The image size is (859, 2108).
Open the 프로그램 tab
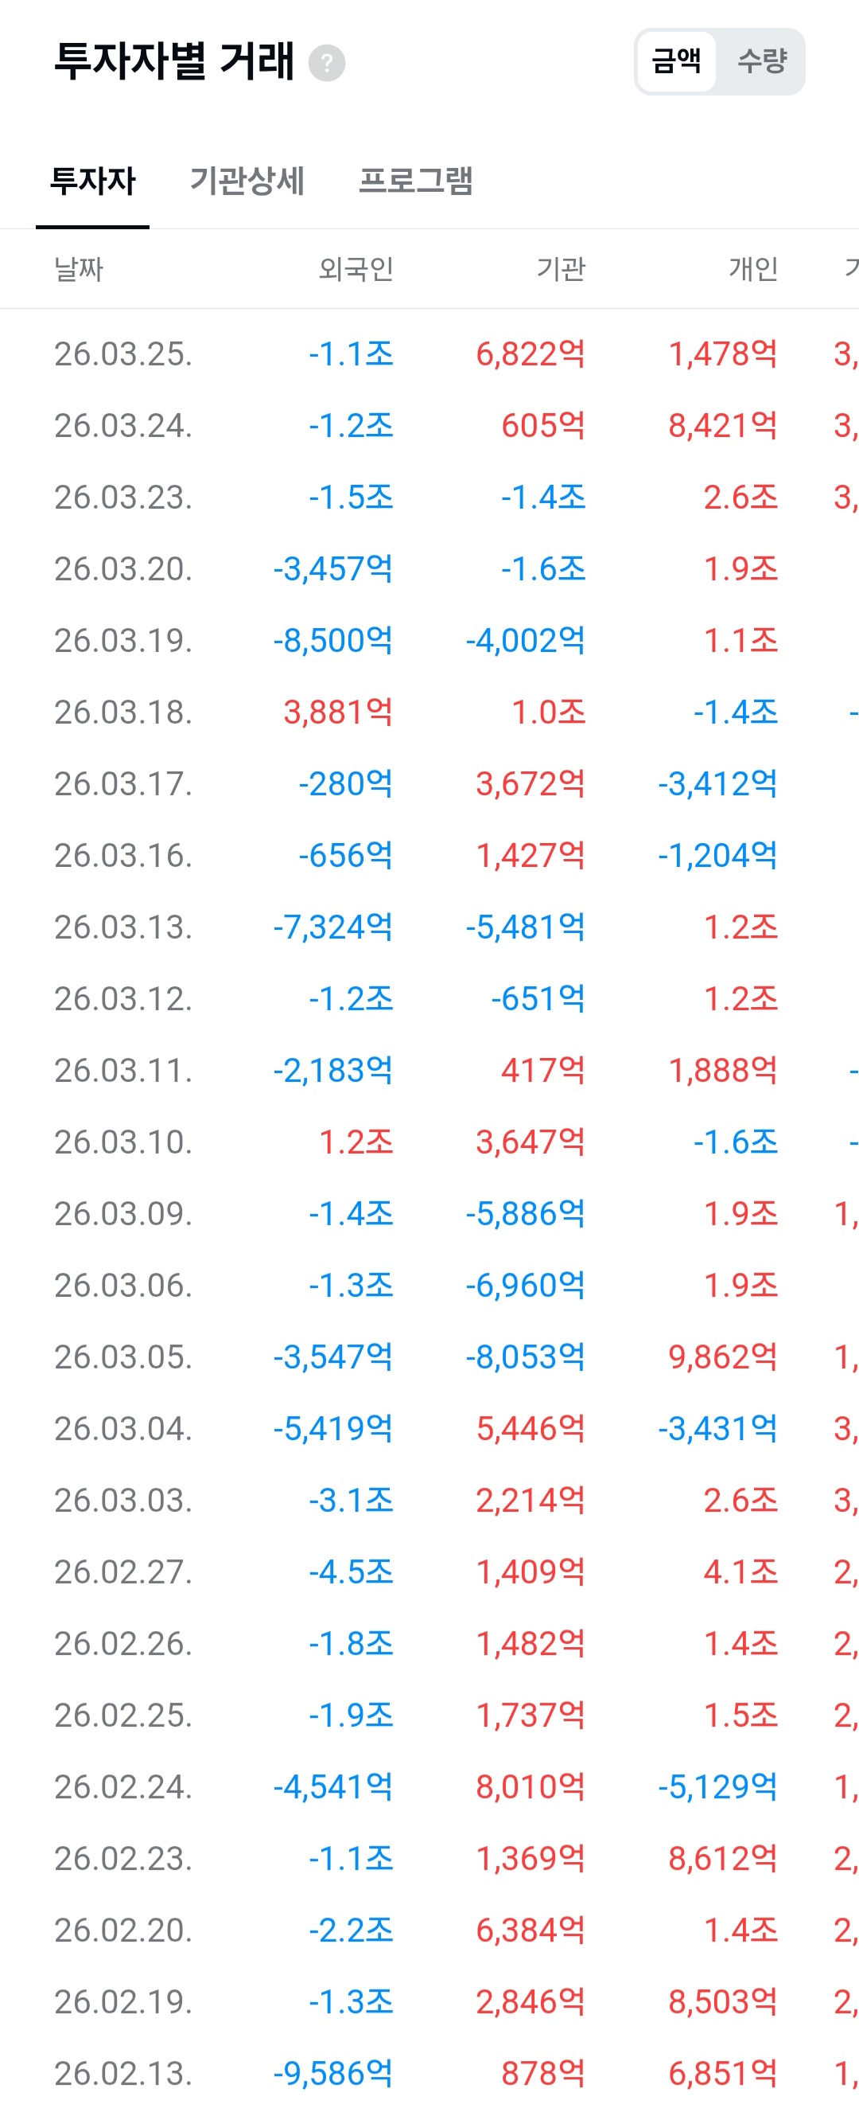[x=416, y=181]
